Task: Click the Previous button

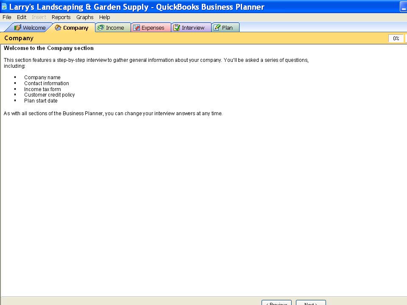Action: [277, 302]
